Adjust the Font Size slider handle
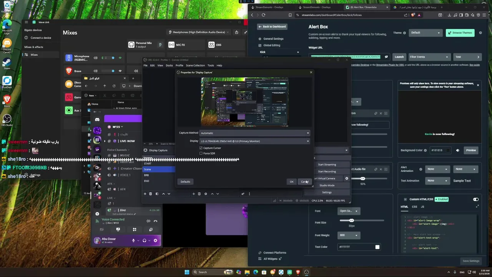The width and height of the screenshot is (492, 277). point(351,220)
